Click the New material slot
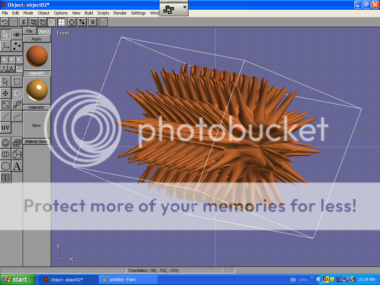This screenshot has height=285, width=380. coord(37,125)
